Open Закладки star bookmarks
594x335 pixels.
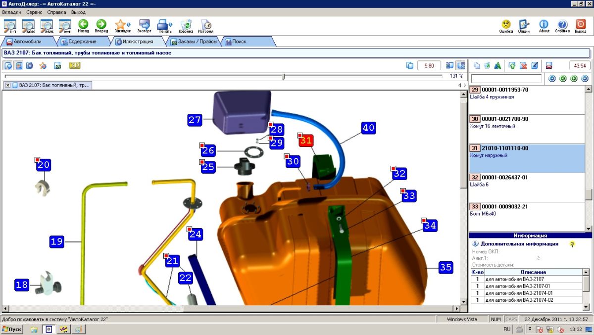tap(122, 26)
